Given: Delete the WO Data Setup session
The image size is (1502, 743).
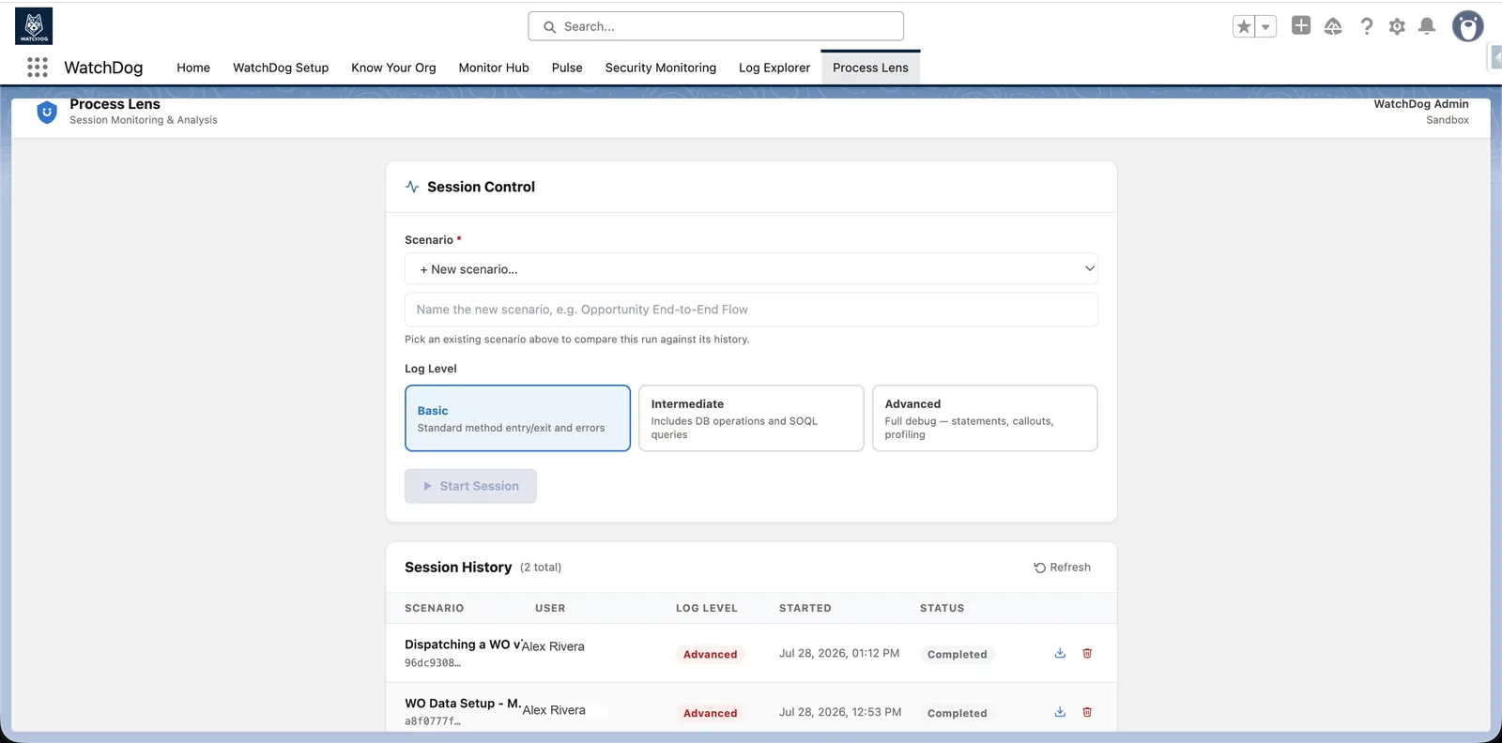Looking at the screenshot, I should click(x=1087, y=712).
